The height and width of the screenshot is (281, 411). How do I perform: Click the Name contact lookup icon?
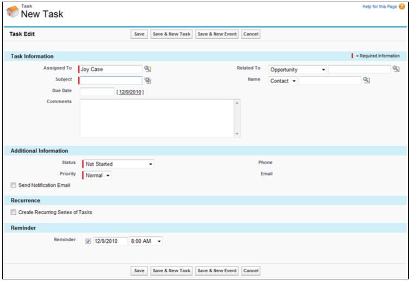[366, 80]
